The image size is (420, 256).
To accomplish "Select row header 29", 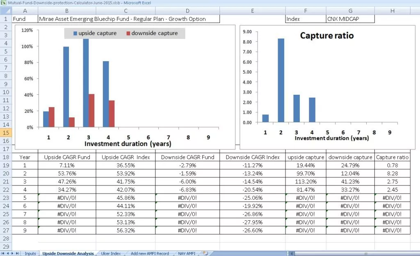I will point(6,247).
